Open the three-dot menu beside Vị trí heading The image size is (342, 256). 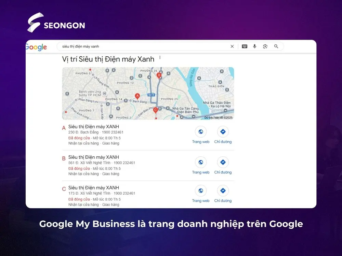tap(160, 57)
